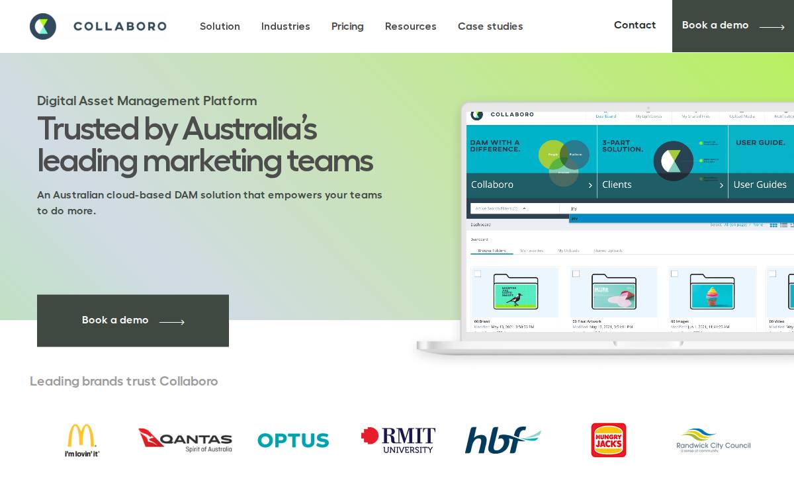794x496 pixels.
Task: Open the Solution menu
Action: (220, 26)
